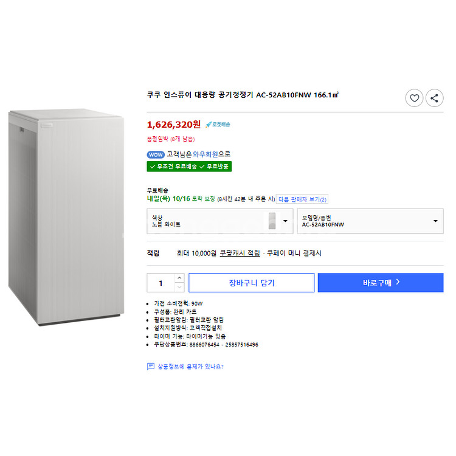Click the share icon
Viewport: 456px width, 456px height.
click(434, 98)
